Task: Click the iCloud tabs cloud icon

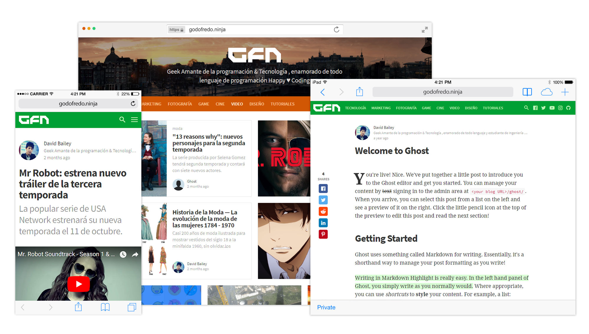Action: pos(546,92)
